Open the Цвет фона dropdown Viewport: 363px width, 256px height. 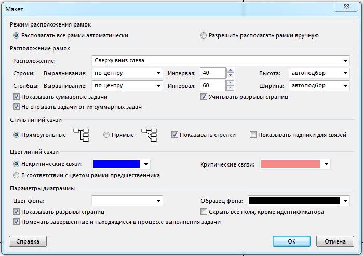pos(127,200)
